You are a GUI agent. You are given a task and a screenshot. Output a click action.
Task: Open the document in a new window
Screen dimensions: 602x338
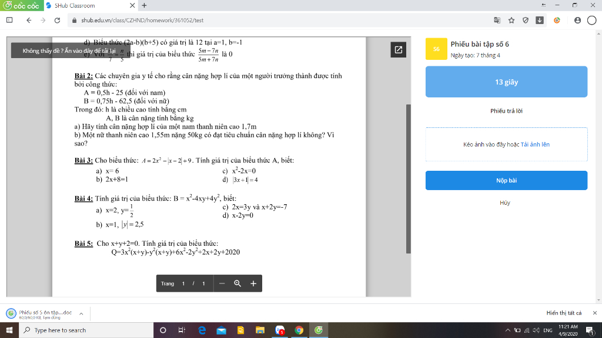[398, 50]
